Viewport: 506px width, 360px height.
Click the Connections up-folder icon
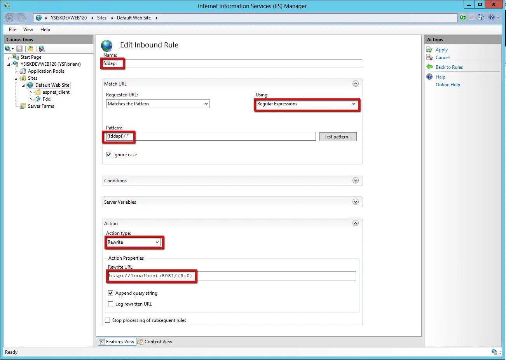(x=30, y=49)
